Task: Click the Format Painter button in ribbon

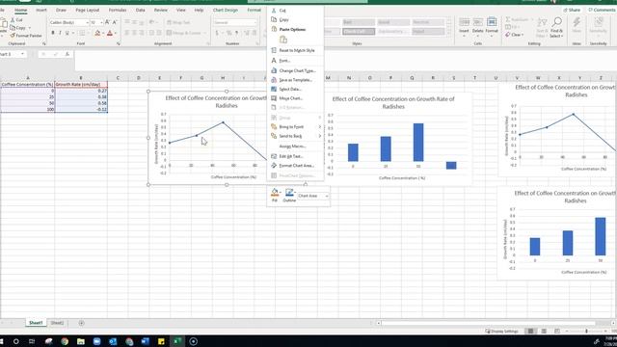Action: tap(26, 36)
